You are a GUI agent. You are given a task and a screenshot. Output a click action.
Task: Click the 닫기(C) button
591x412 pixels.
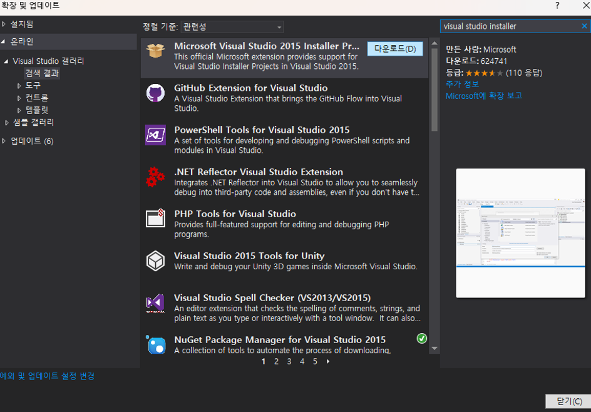(x=568, y=401)
